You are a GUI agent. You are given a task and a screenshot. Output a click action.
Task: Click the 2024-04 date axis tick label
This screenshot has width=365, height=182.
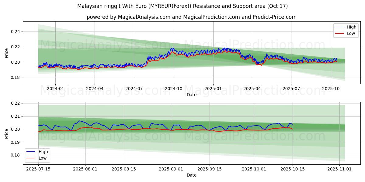95,89
